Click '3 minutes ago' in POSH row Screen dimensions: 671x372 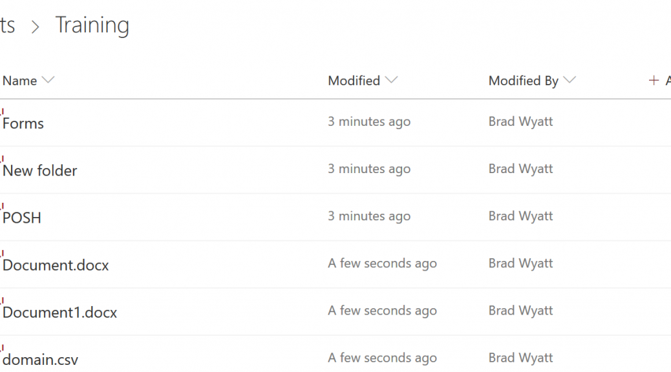369,216
